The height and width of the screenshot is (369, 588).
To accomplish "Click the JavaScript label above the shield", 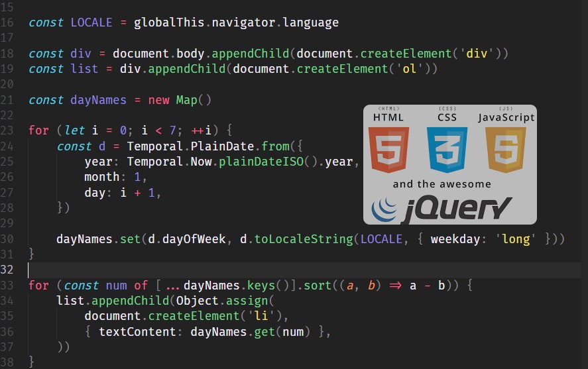I will coord(506,117).
